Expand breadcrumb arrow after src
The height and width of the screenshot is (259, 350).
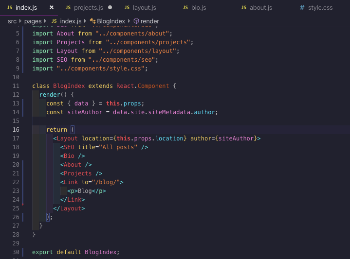tap(20, 21)
